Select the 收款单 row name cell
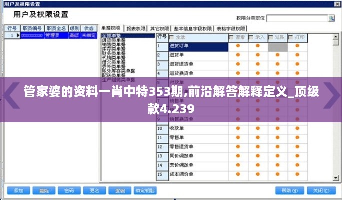The height and width of the screenshot is (200, 342). [x=198, y=129]
